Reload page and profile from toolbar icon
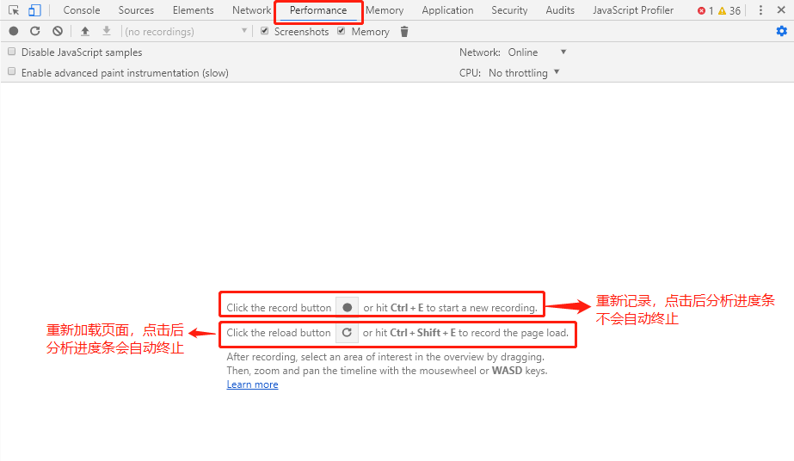Viewport: 794px width, 461px height. coord(35,31)
